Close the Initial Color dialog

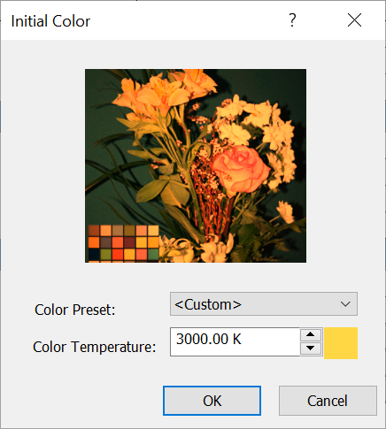coord(354,20)
